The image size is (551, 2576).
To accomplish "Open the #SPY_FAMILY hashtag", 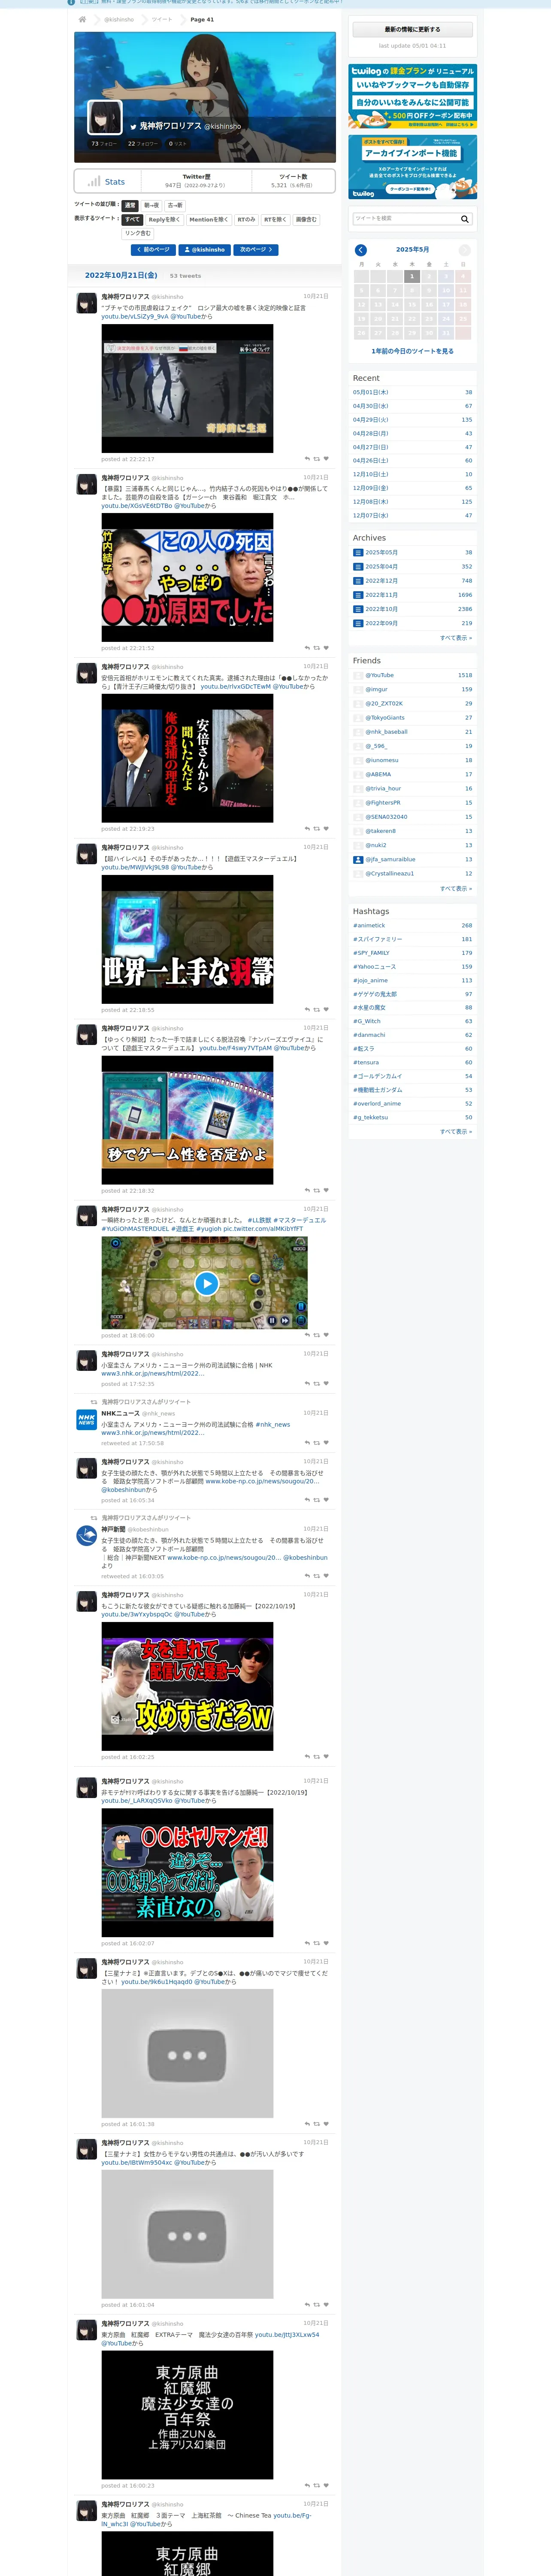I will (x=371, y=953).
